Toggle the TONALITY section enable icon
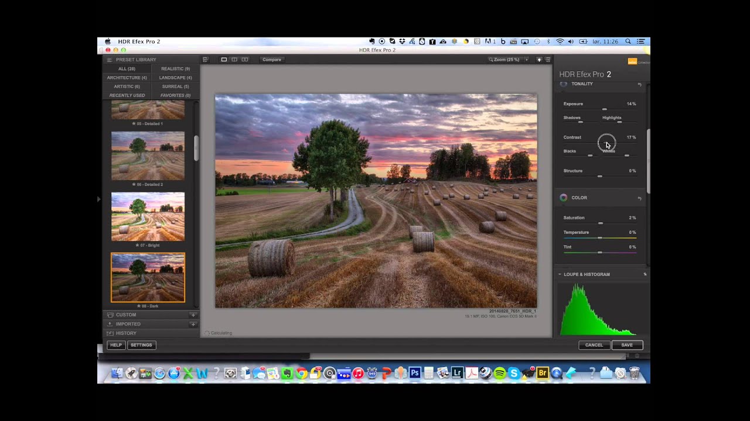This screenshot has width=750, height=421. click(564, 84)
